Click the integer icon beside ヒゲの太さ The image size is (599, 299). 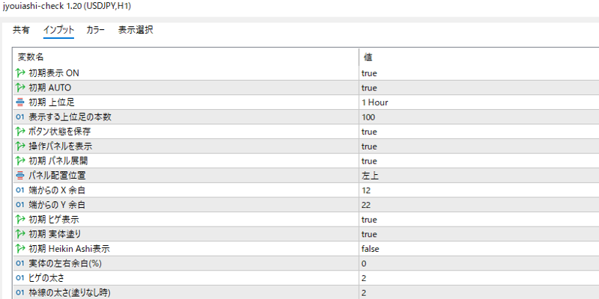coord(20,278)
